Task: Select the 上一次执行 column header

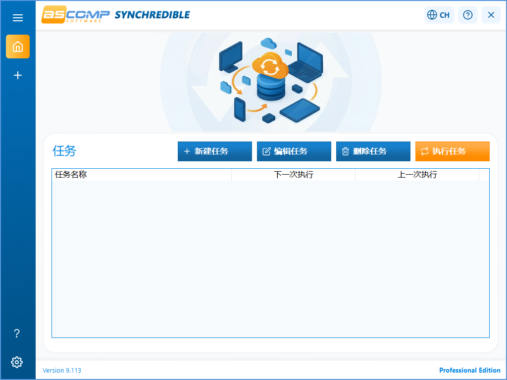Action: coord(417,175)
